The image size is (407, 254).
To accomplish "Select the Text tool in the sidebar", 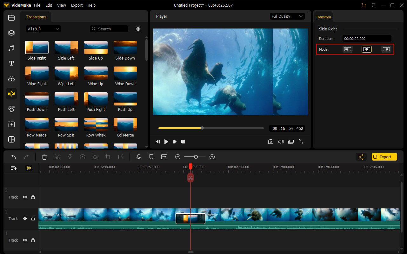I will pyautogui.click(x=11, y=63).
